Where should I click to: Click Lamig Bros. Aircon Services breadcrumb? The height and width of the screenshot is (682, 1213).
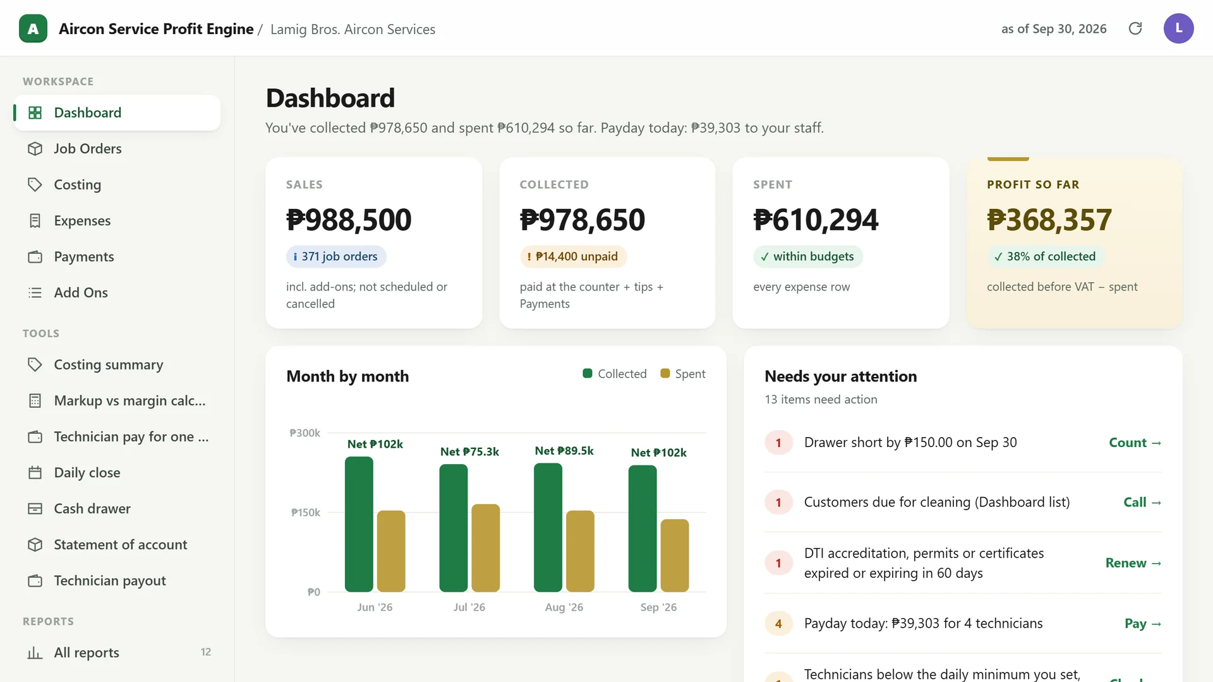pyautogui.click(x=353, y=29)
